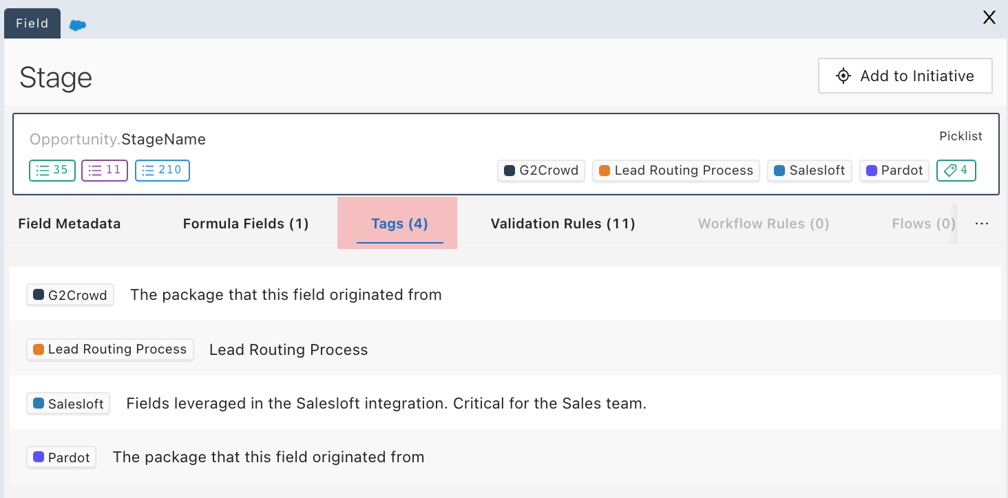The height and width of the screenshot is (498, 1008).
Task: Open the Workflow Rules tab
Action: pos(763,224)
